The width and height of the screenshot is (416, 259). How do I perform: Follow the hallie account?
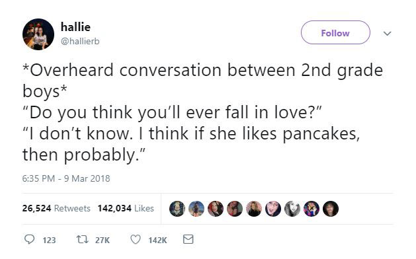(x=335, y=32)
